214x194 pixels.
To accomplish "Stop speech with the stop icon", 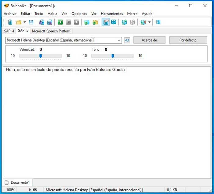I will [76, 22].
